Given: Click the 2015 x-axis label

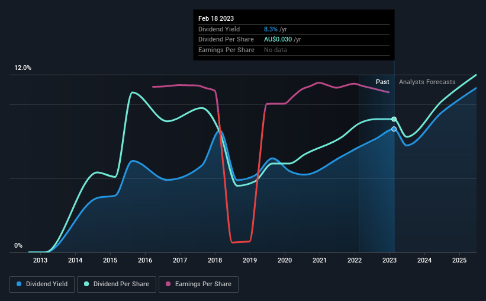Looking at the screenshot, I should point(110,260).
